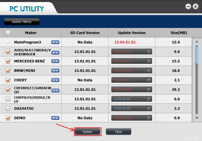Image resolution: width=202 pixels, height=141 pixels.
Task: Open the Update History view
Action: pyautogui.click(x=22, y=21)
